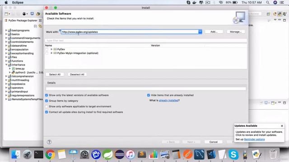
Task: Click the Manage... button
Action: click(236, 32)
